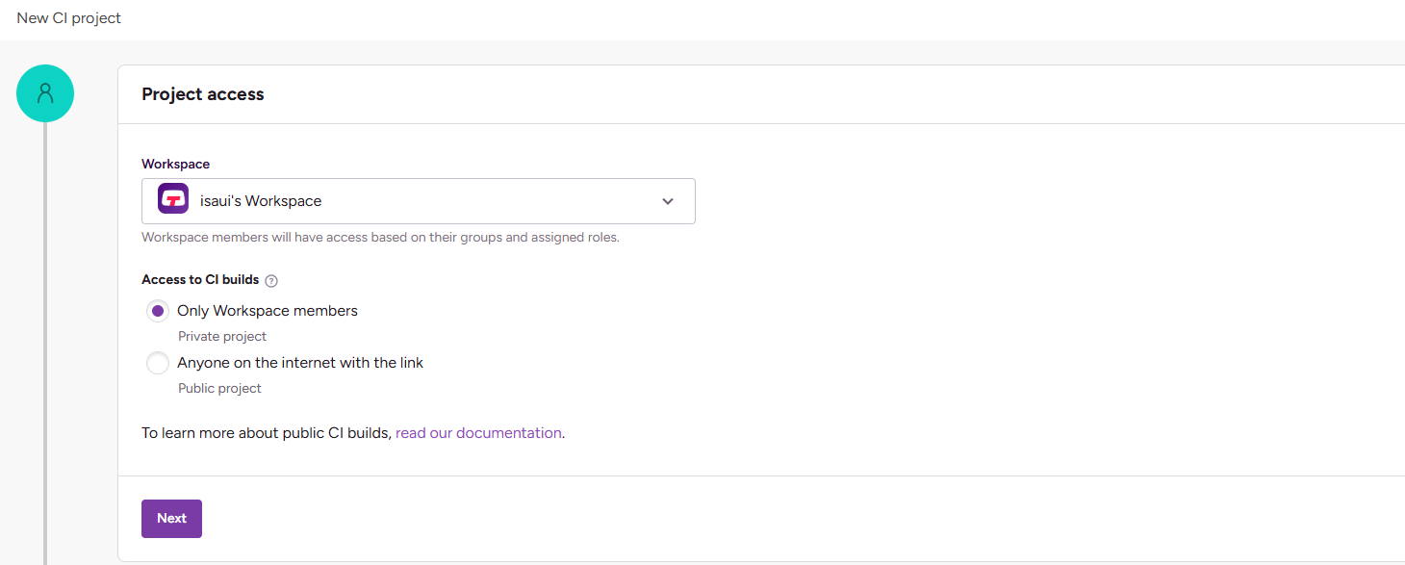The height and width of the screenshot is (565, 1405).
Task: Expand the Workspace dropdown chevron
Action: click(x=668, y=201)
